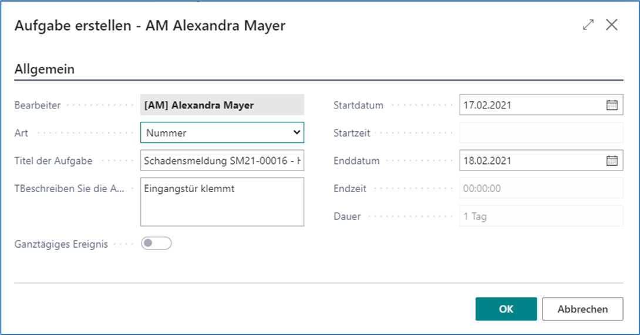The height and width of the screenshot is (335, 640).
Task: Open the Startdatum calendar picker
Action: tap(612, 105)
